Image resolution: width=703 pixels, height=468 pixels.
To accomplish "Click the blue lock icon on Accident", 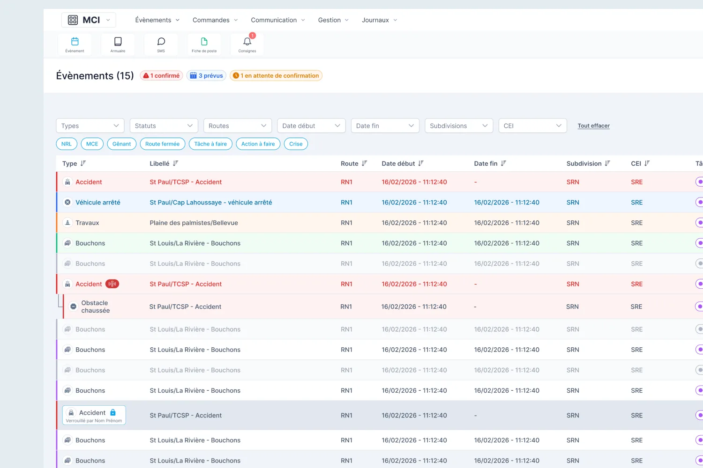I will pos(113,412).
